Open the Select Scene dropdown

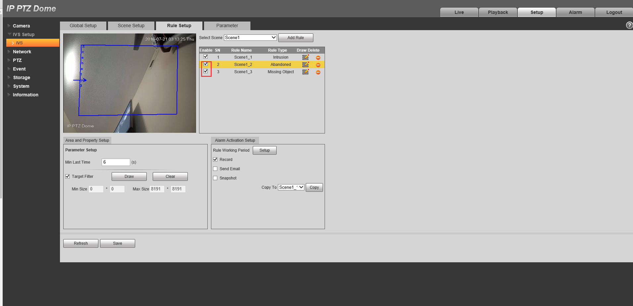(x=250, y=38)
